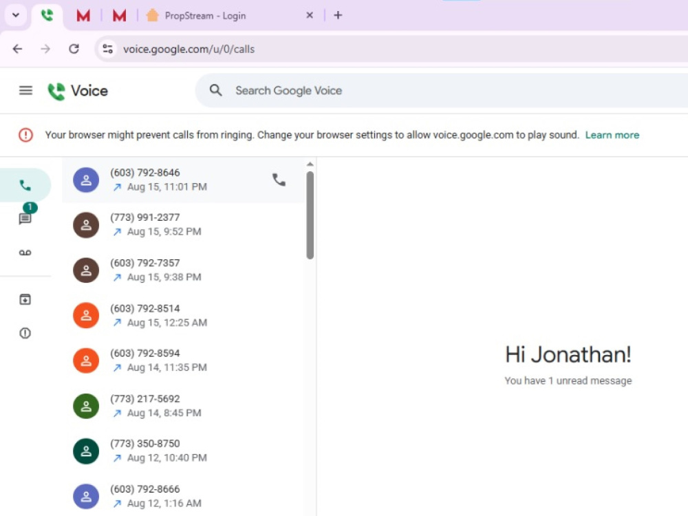The height and width of the screenshot is (516, 688).
Task: Reload the Google Voice page
Action: coord(74,49)
